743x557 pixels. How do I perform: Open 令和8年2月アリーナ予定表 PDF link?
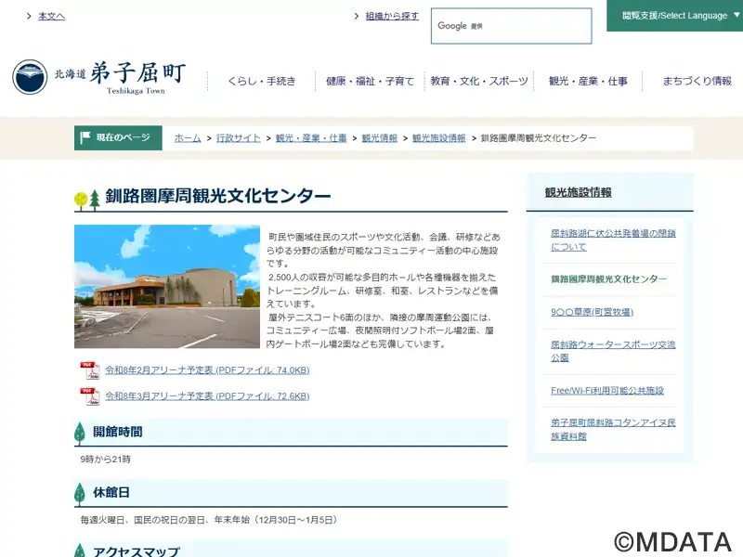point(207,370)
